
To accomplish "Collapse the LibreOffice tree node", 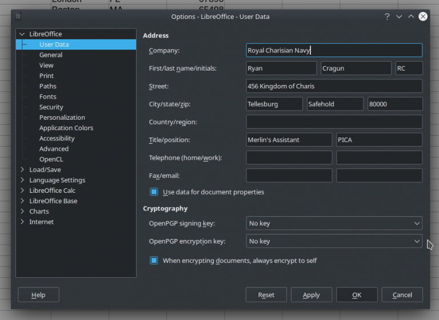I will [x=22, y=34].
